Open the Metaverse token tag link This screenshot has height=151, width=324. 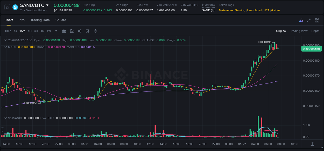point(226,10)
